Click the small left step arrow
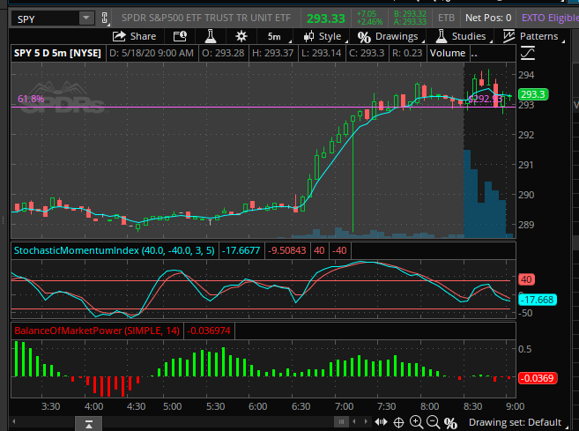Viewport: 579px width, 431px height. (x=354, y=421)
